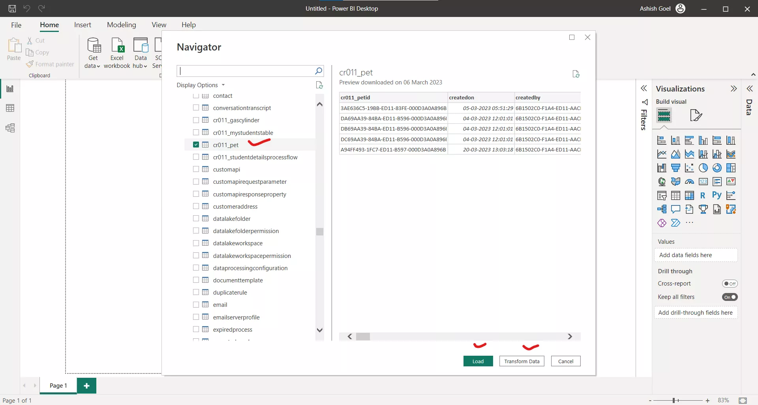The image size is (758, 405).
Task: Select the Pie chart visual
Action: click(704, 168)
